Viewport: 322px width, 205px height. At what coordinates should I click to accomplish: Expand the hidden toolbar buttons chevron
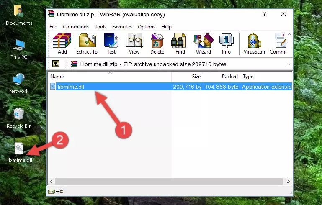(290, 33)
